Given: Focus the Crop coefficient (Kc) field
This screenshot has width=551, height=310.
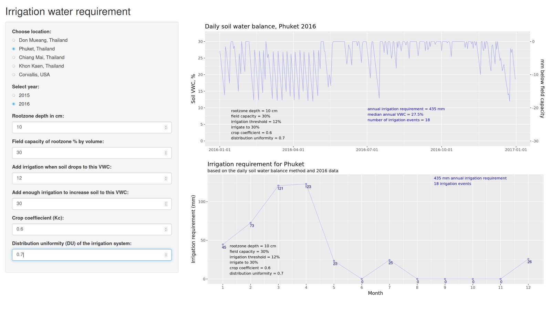Looking at the screenshot, I should (x=88, y=229).
